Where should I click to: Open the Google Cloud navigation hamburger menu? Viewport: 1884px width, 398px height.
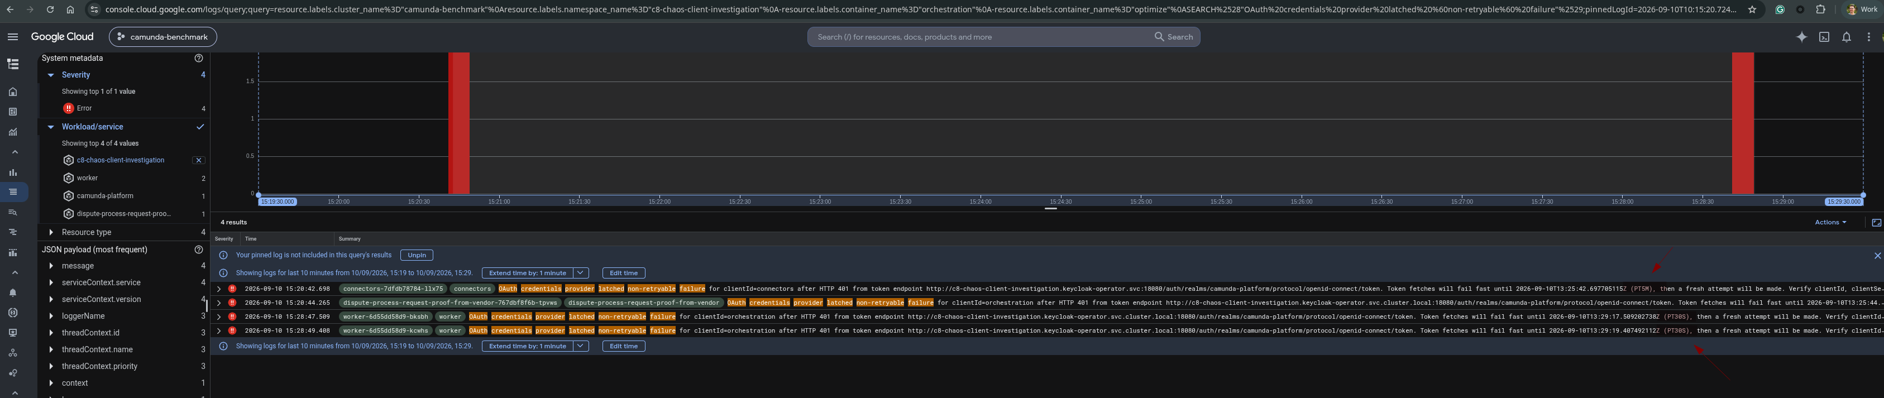(12, 37)
